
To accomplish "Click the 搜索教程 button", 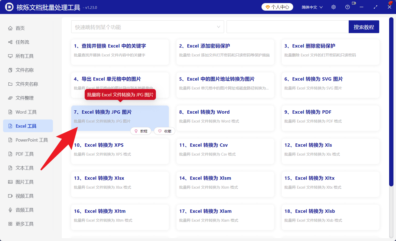I will click(x=364, y=27).
